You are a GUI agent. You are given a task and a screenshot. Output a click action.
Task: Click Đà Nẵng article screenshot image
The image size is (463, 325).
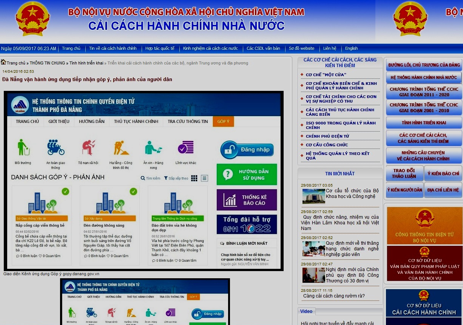tap(144, 181)
